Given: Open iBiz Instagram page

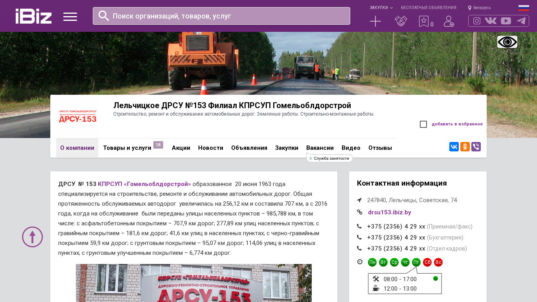Looking at the screenshot, I should 477,21.
